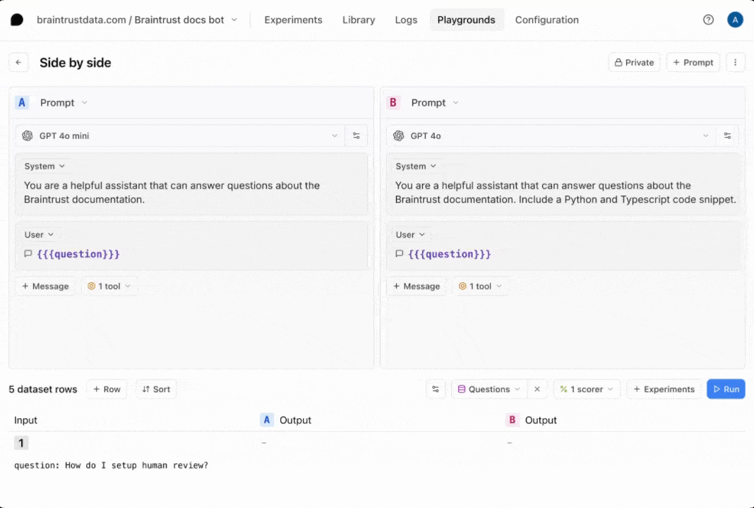Change the System role in prompt A
Image resolution: width=754 pixels, height=508 pixels.
click(44, 167)
